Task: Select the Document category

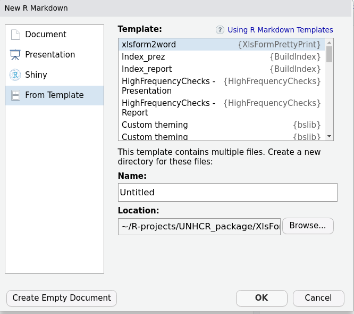Action: point(54,35)
